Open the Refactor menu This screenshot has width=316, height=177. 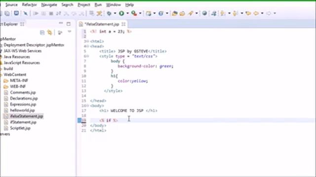coord(30,4)
